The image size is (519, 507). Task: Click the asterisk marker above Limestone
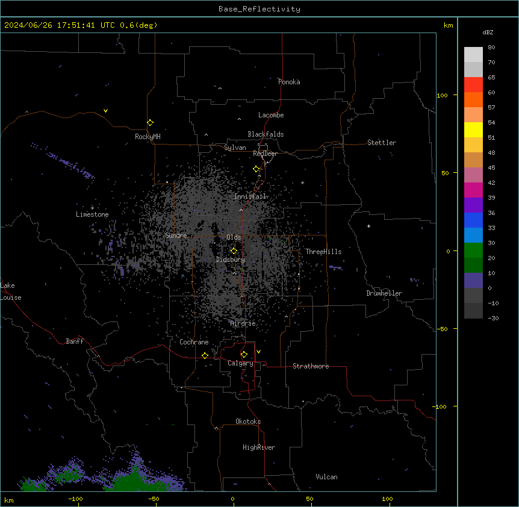point(92,208)
